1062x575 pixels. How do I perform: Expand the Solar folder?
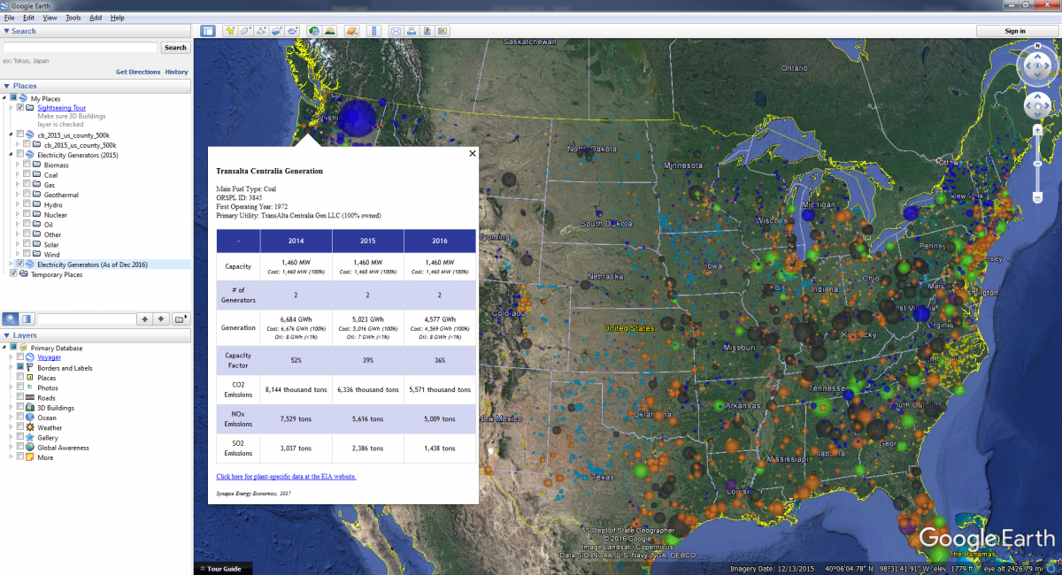[18, 245]
